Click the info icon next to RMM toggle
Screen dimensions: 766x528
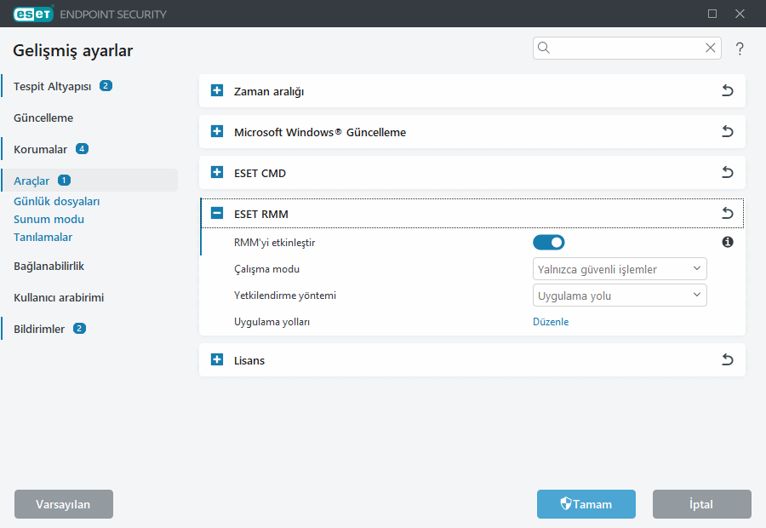pos(728,242)
